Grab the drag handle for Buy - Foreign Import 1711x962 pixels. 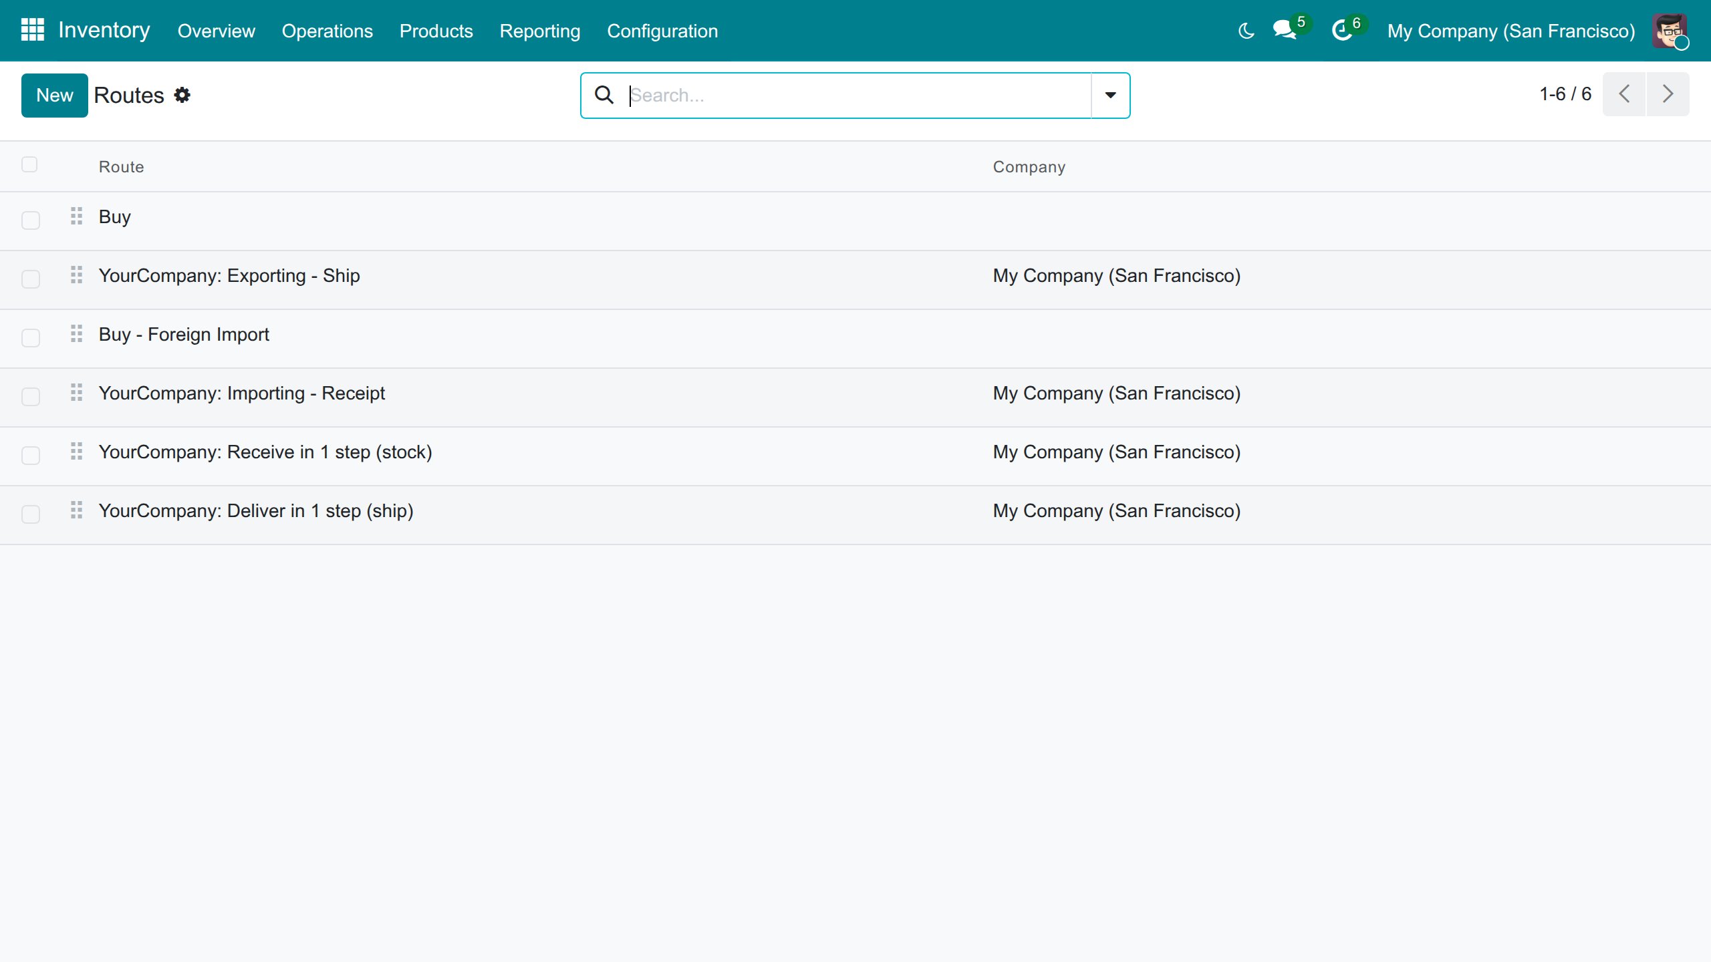tap(77, 333)
